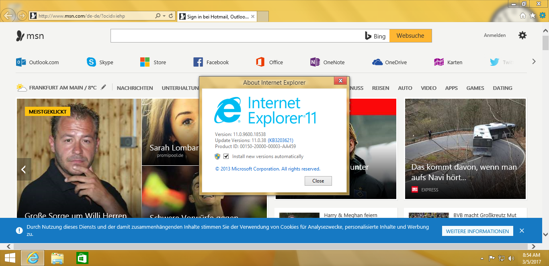549x266 pixels.
Task: Open File Explorer from the taskbar
Action: (x=57, y=258)
